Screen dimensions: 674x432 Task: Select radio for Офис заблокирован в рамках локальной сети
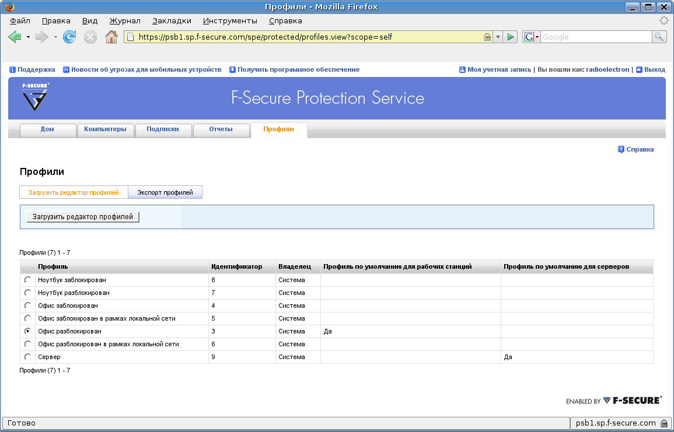pyautogui.click(x=27, y=319)
